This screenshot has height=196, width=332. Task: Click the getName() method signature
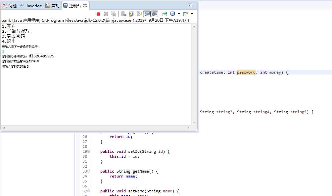point(129,171)
